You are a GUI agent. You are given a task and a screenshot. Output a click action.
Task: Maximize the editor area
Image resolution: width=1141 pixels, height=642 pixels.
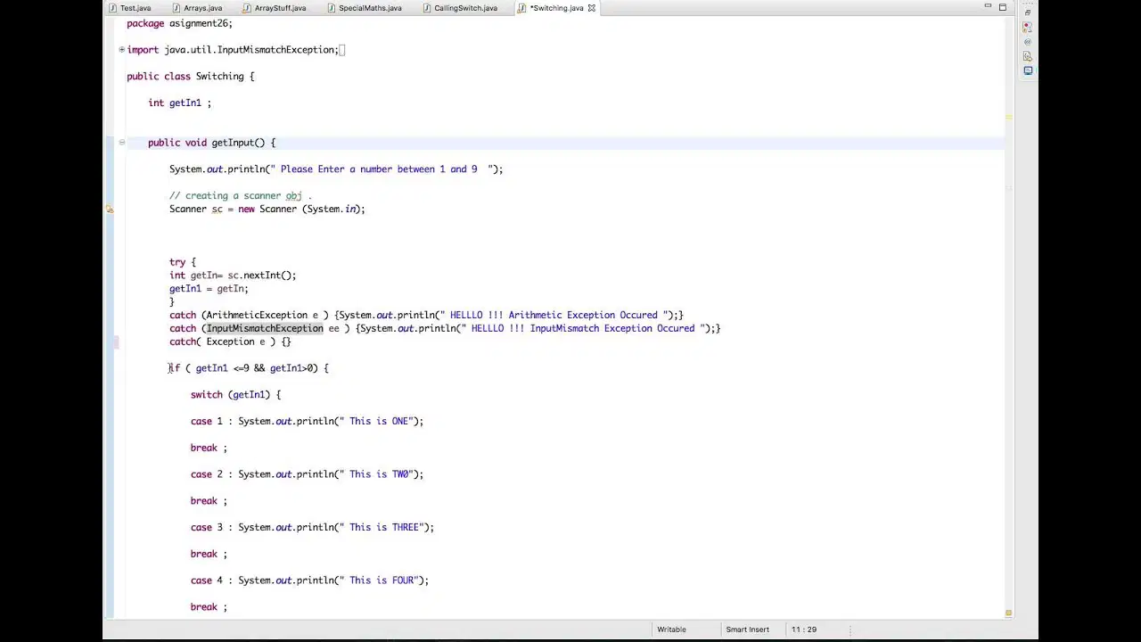(x=1002, y=7)
